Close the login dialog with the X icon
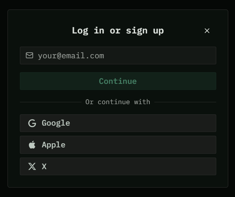The image size is (235, 197). [x=207, y=31]
